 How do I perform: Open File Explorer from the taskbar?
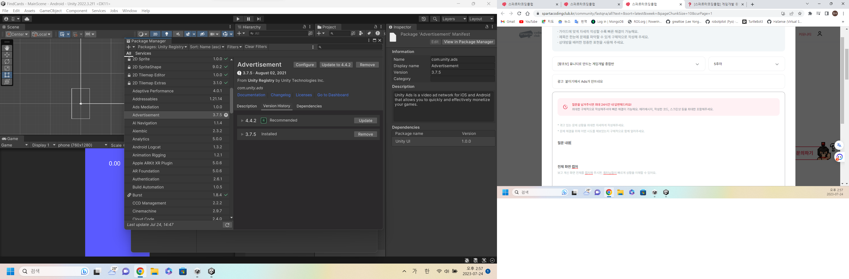[x=154, y=272]
